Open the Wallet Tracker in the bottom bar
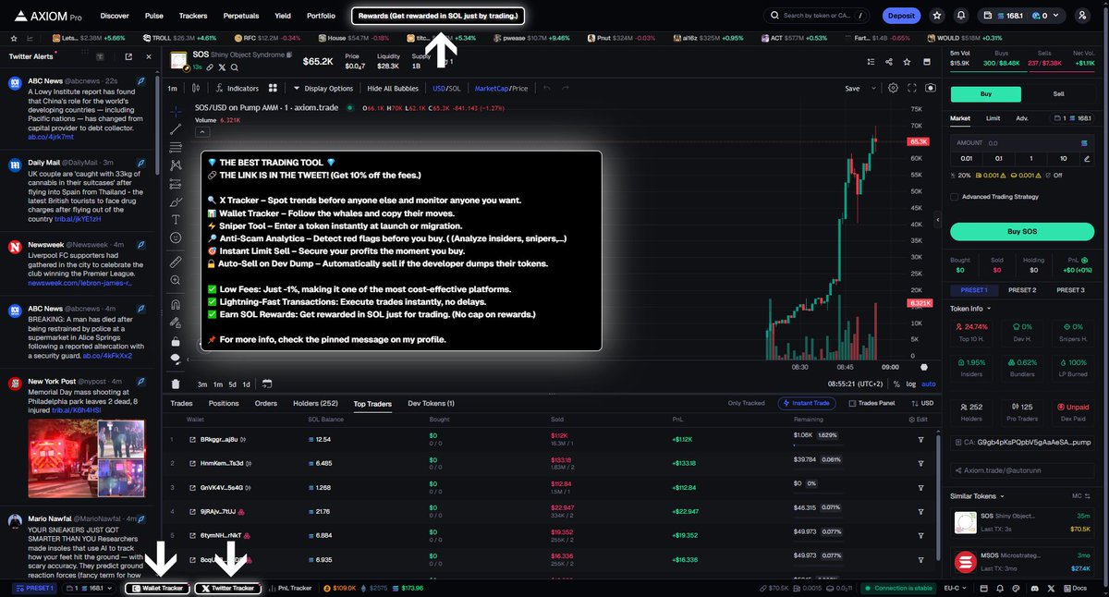The height and width of the screenshot is (597, 1109). pyautogui.click(x=158, y=588)
